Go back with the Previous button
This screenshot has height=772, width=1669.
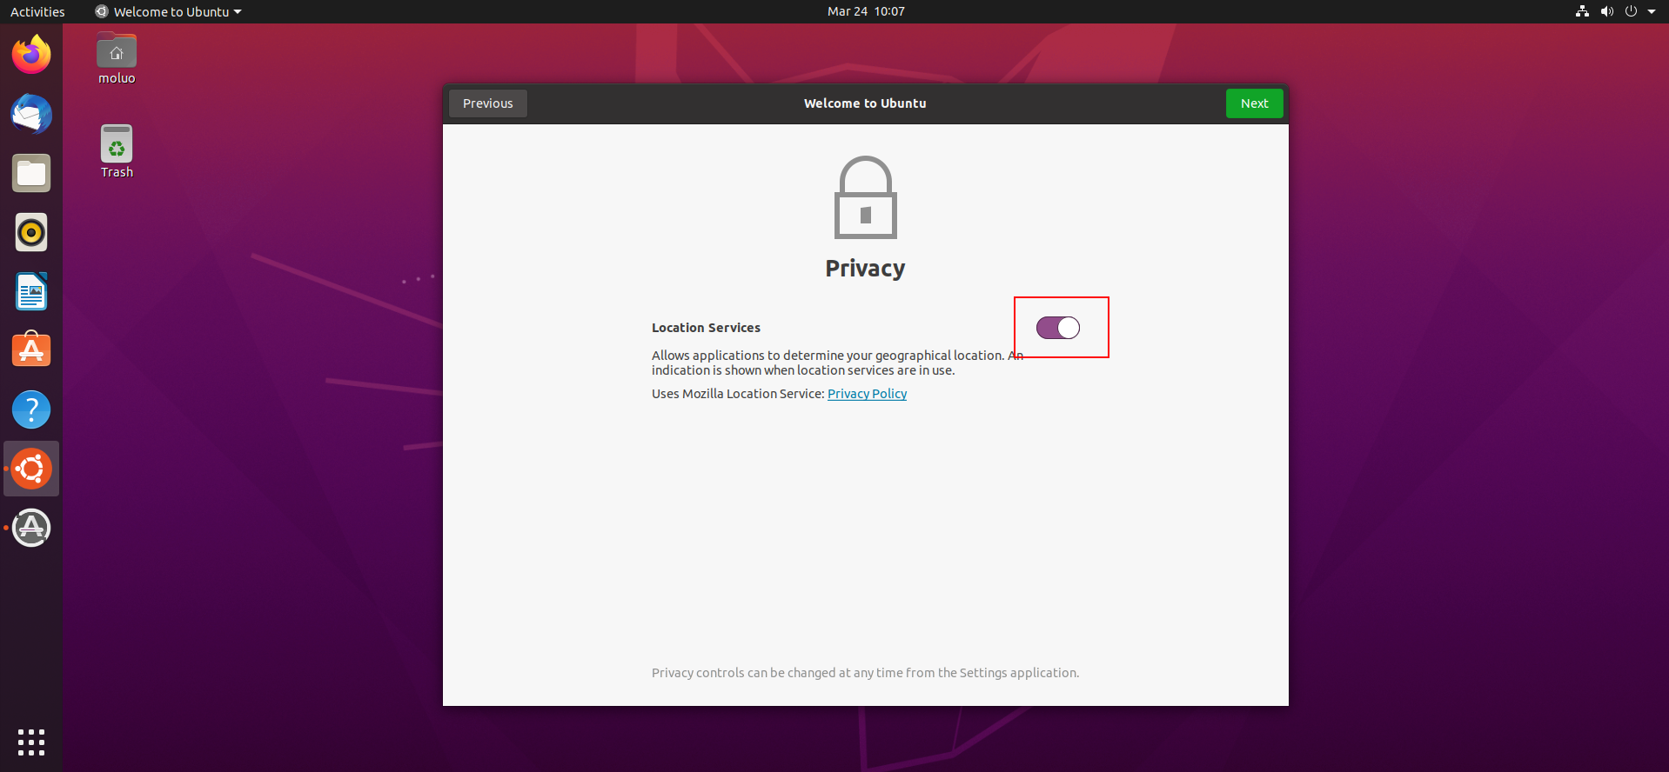pyautogui.click(x=487, y=103)
